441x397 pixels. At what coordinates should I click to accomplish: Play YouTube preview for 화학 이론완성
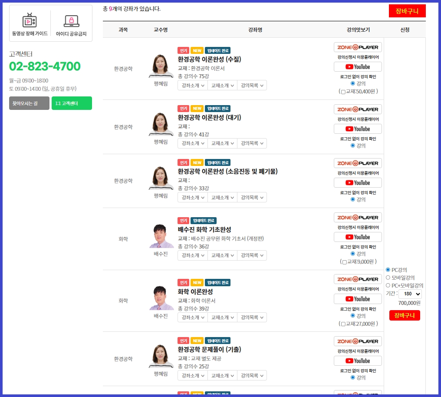(x=358, y=299)
